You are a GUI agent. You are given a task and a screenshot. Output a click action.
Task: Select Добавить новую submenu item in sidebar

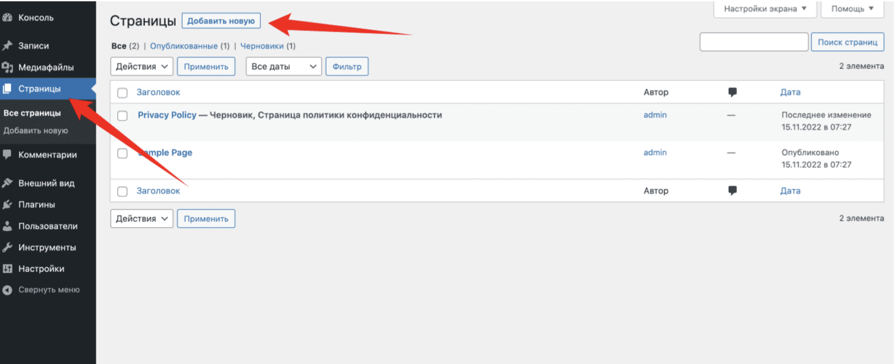coord(36,130)
